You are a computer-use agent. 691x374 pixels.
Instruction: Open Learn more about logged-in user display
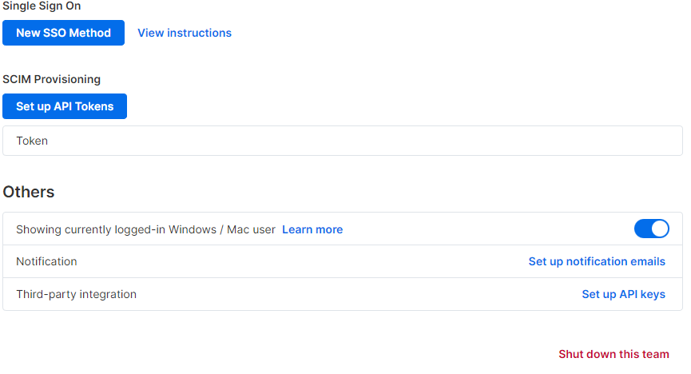click(x=312, y=229)
